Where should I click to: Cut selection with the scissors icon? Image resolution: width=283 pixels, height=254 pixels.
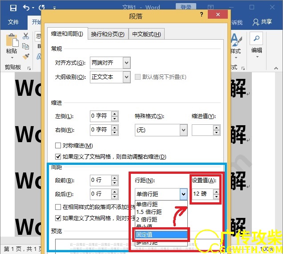click(26, 36)
